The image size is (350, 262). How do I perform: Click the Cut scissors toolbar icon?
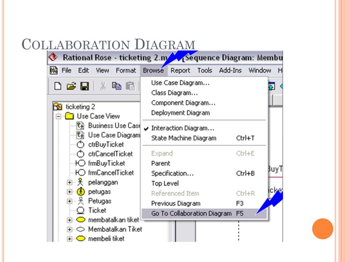pos(103,86)
